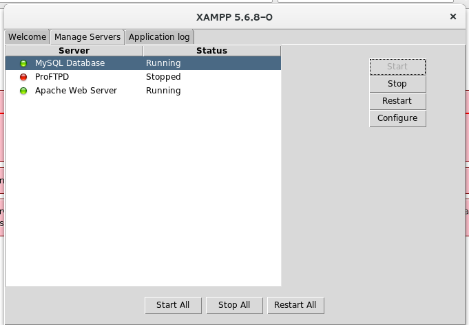Click the Stopped status of ProFTPD
469x325 pixels.
[163, 77]
